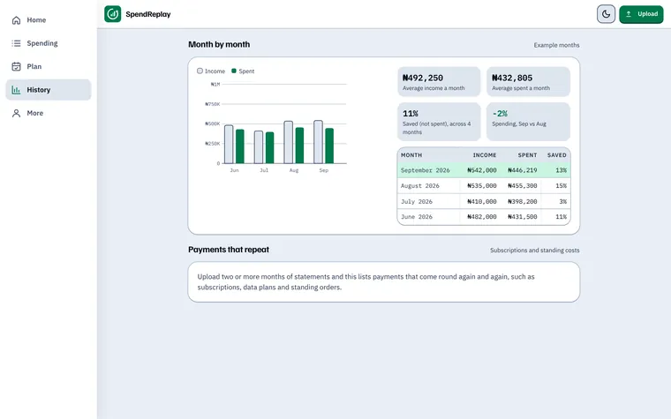Screen dimensions: 671x419
Task: Open the Plan section label
Action: point(34,66)
